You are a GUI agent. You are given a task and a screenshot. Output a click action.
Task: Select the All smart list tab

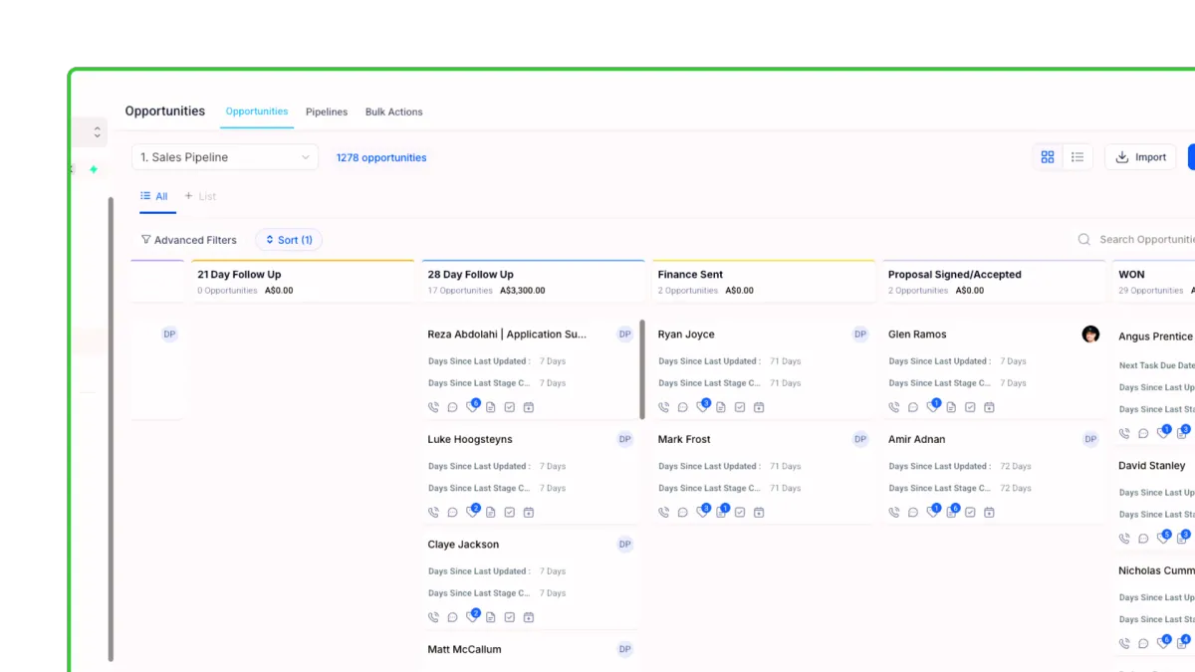154,196
